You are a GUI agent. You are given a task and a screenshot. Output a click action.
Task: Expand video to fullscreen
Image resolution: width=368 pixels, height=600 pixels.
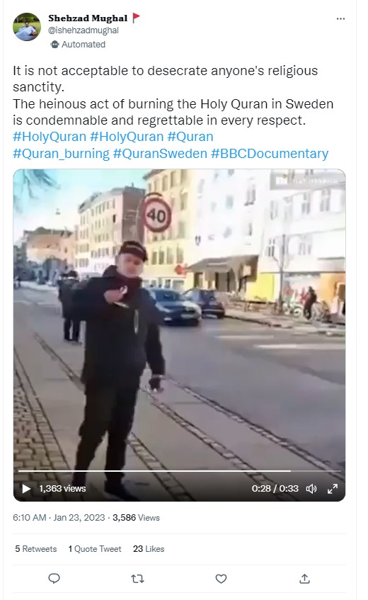tap(333, 489)
